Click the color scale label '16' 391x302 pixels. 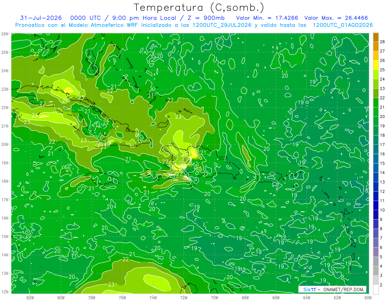pyautogui.click(x=383, y=154)
